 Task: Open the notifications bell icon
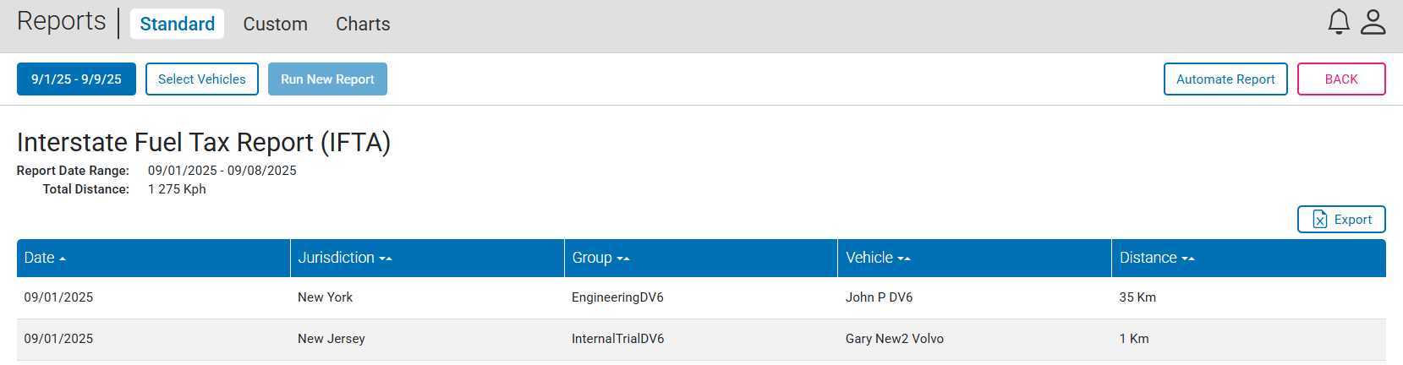point(1339,22)
